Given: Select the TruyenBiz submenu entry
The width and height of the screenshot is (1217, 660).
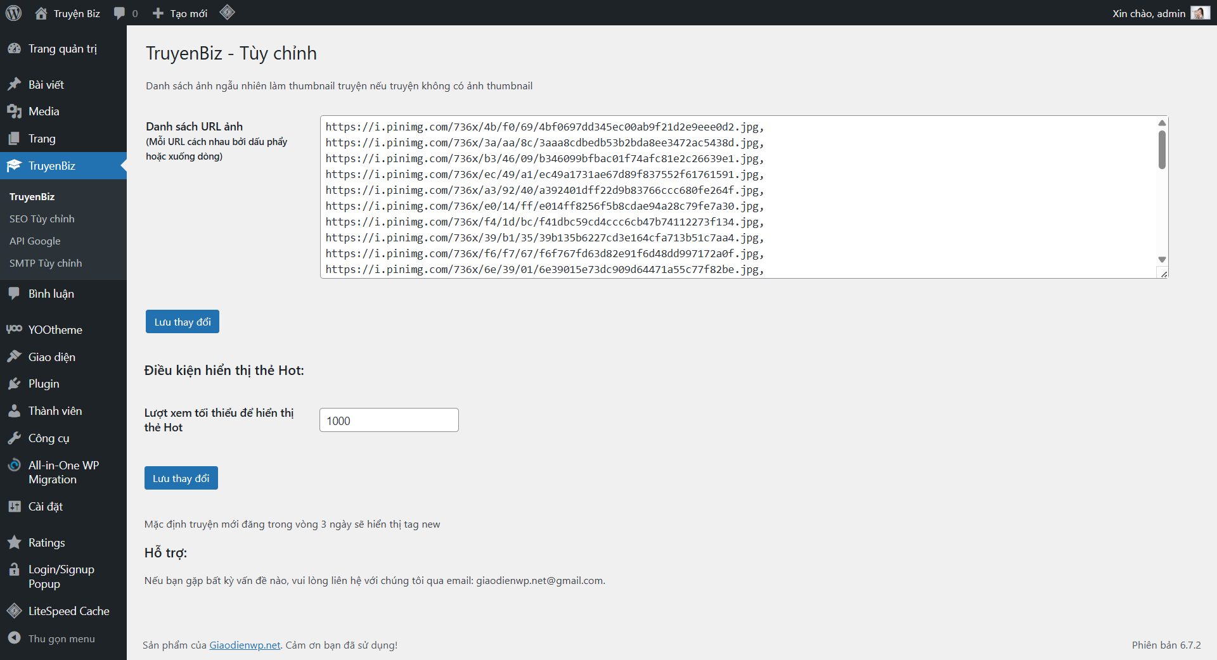Looking at the screenshot, I should click(32, 197).
